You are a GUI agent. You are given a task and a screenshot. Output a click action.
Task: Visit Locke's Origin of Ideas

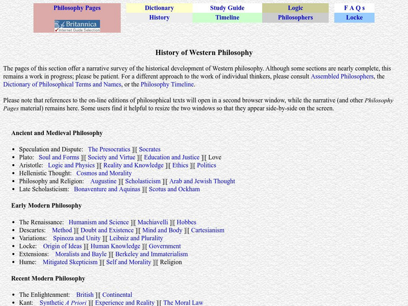coord(62,246)
